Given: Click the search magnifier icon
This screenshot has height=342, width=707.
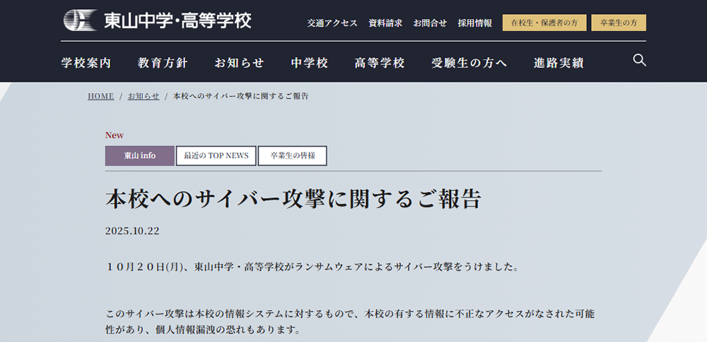Looking at the screenshot, I should pyautogui.click(x=639, y=61).
